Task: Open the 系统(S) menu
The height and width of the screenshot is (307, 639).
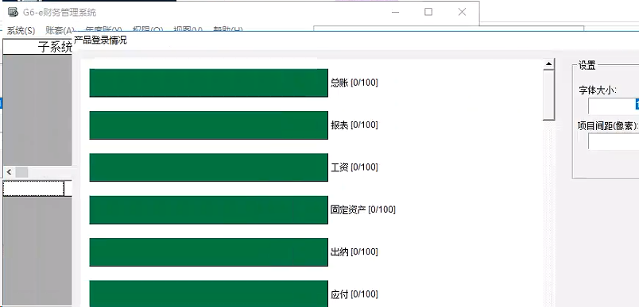Action: 21,30
